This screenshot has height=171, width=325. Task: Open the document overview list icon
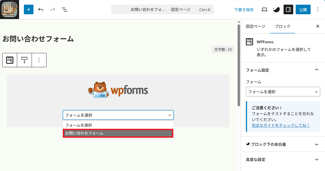pyautogui.click(x=64, y=10)
